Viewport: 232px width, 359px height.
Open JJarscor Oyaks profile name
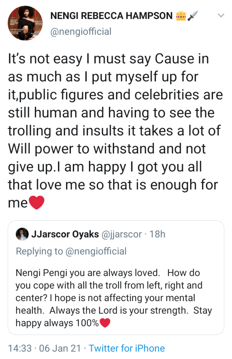pos(65,235)
